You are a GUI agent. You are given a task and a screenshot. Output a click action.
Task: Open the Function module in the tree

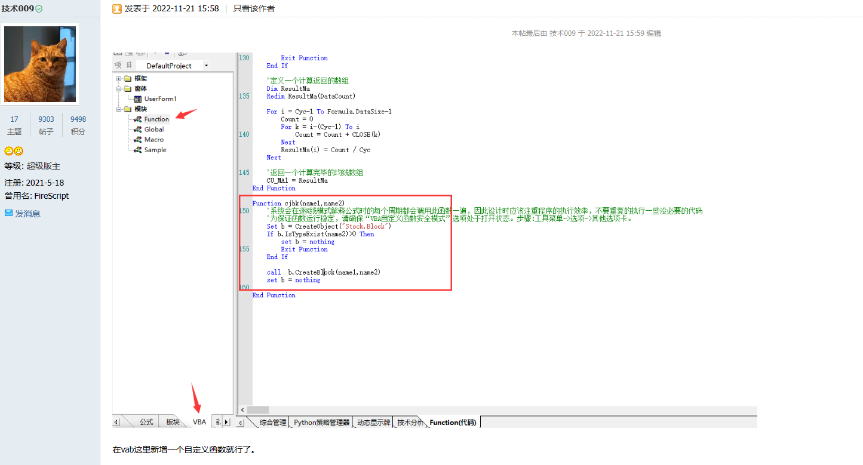coord(156,119)
